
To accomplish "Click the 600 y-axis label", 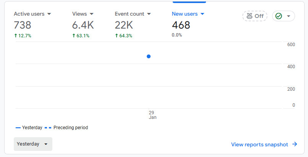I will click(291, 45).
